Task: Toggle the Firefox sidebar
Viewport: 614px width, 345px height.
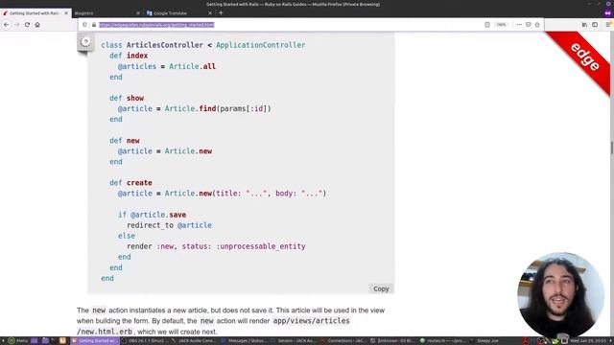Action: pos(595,25)
